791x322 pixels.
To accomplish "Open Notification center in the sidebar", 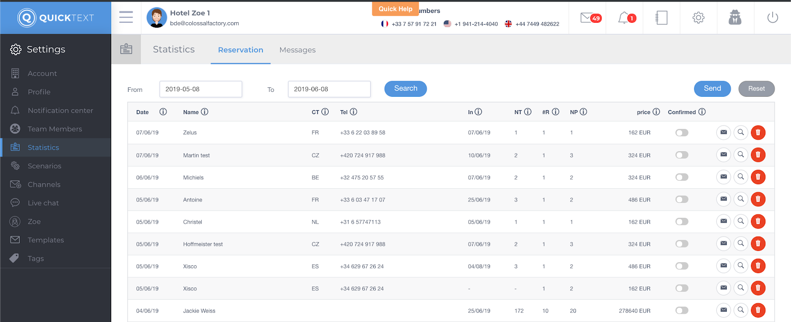I will point(55,111).
